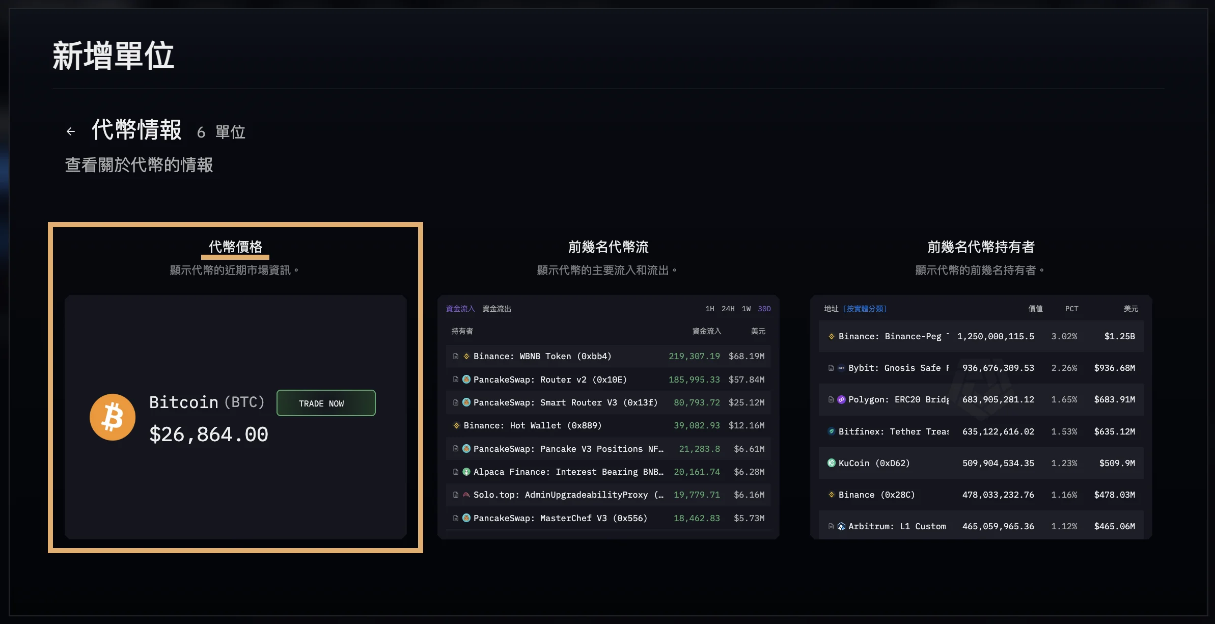
Task: Open the Binance (0x28C) holder address
Action: (876, 495)
